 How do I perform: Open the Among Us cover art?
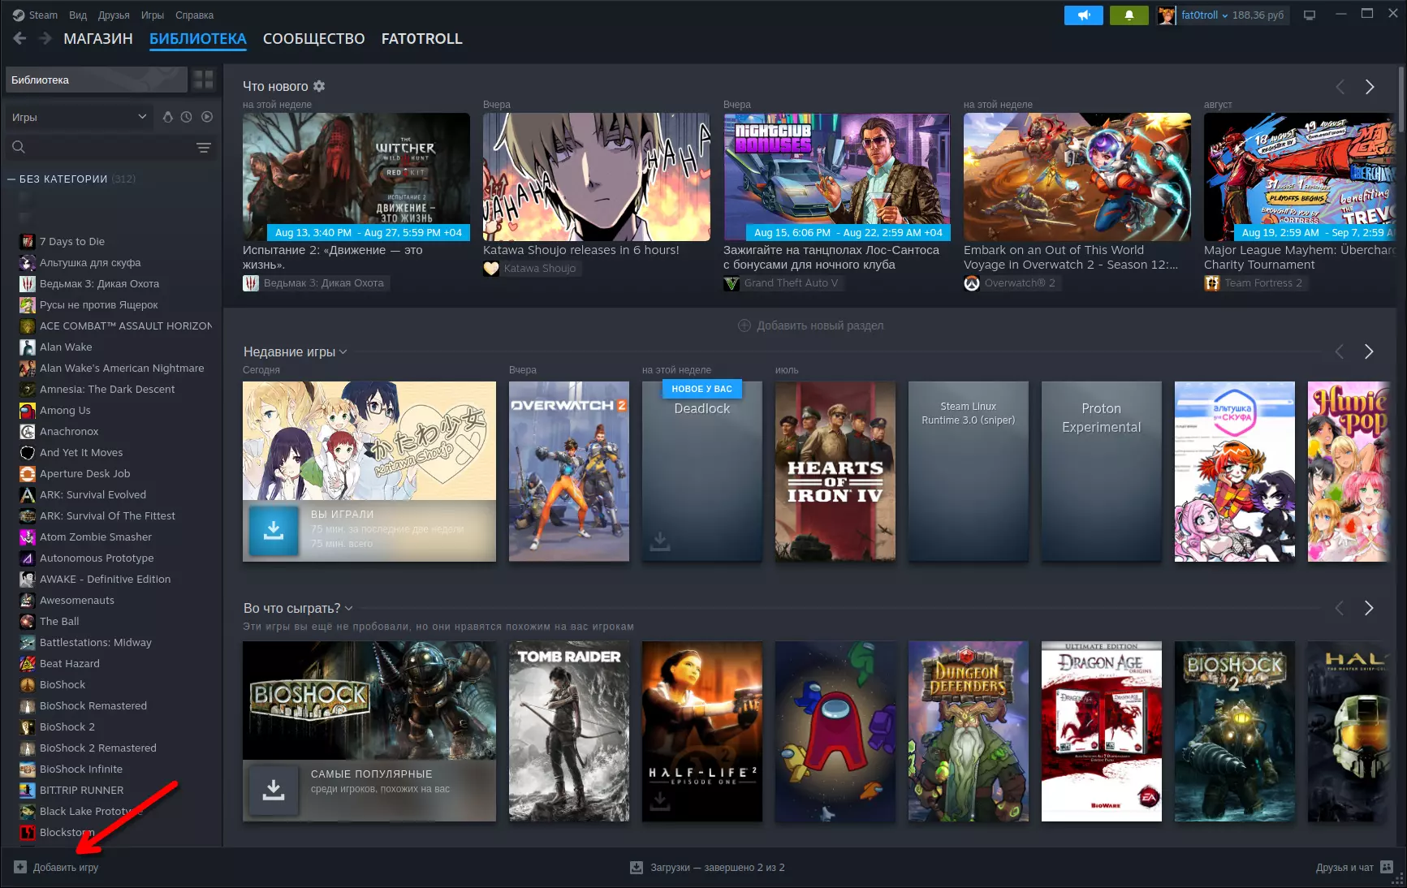(x=835, y=731)
